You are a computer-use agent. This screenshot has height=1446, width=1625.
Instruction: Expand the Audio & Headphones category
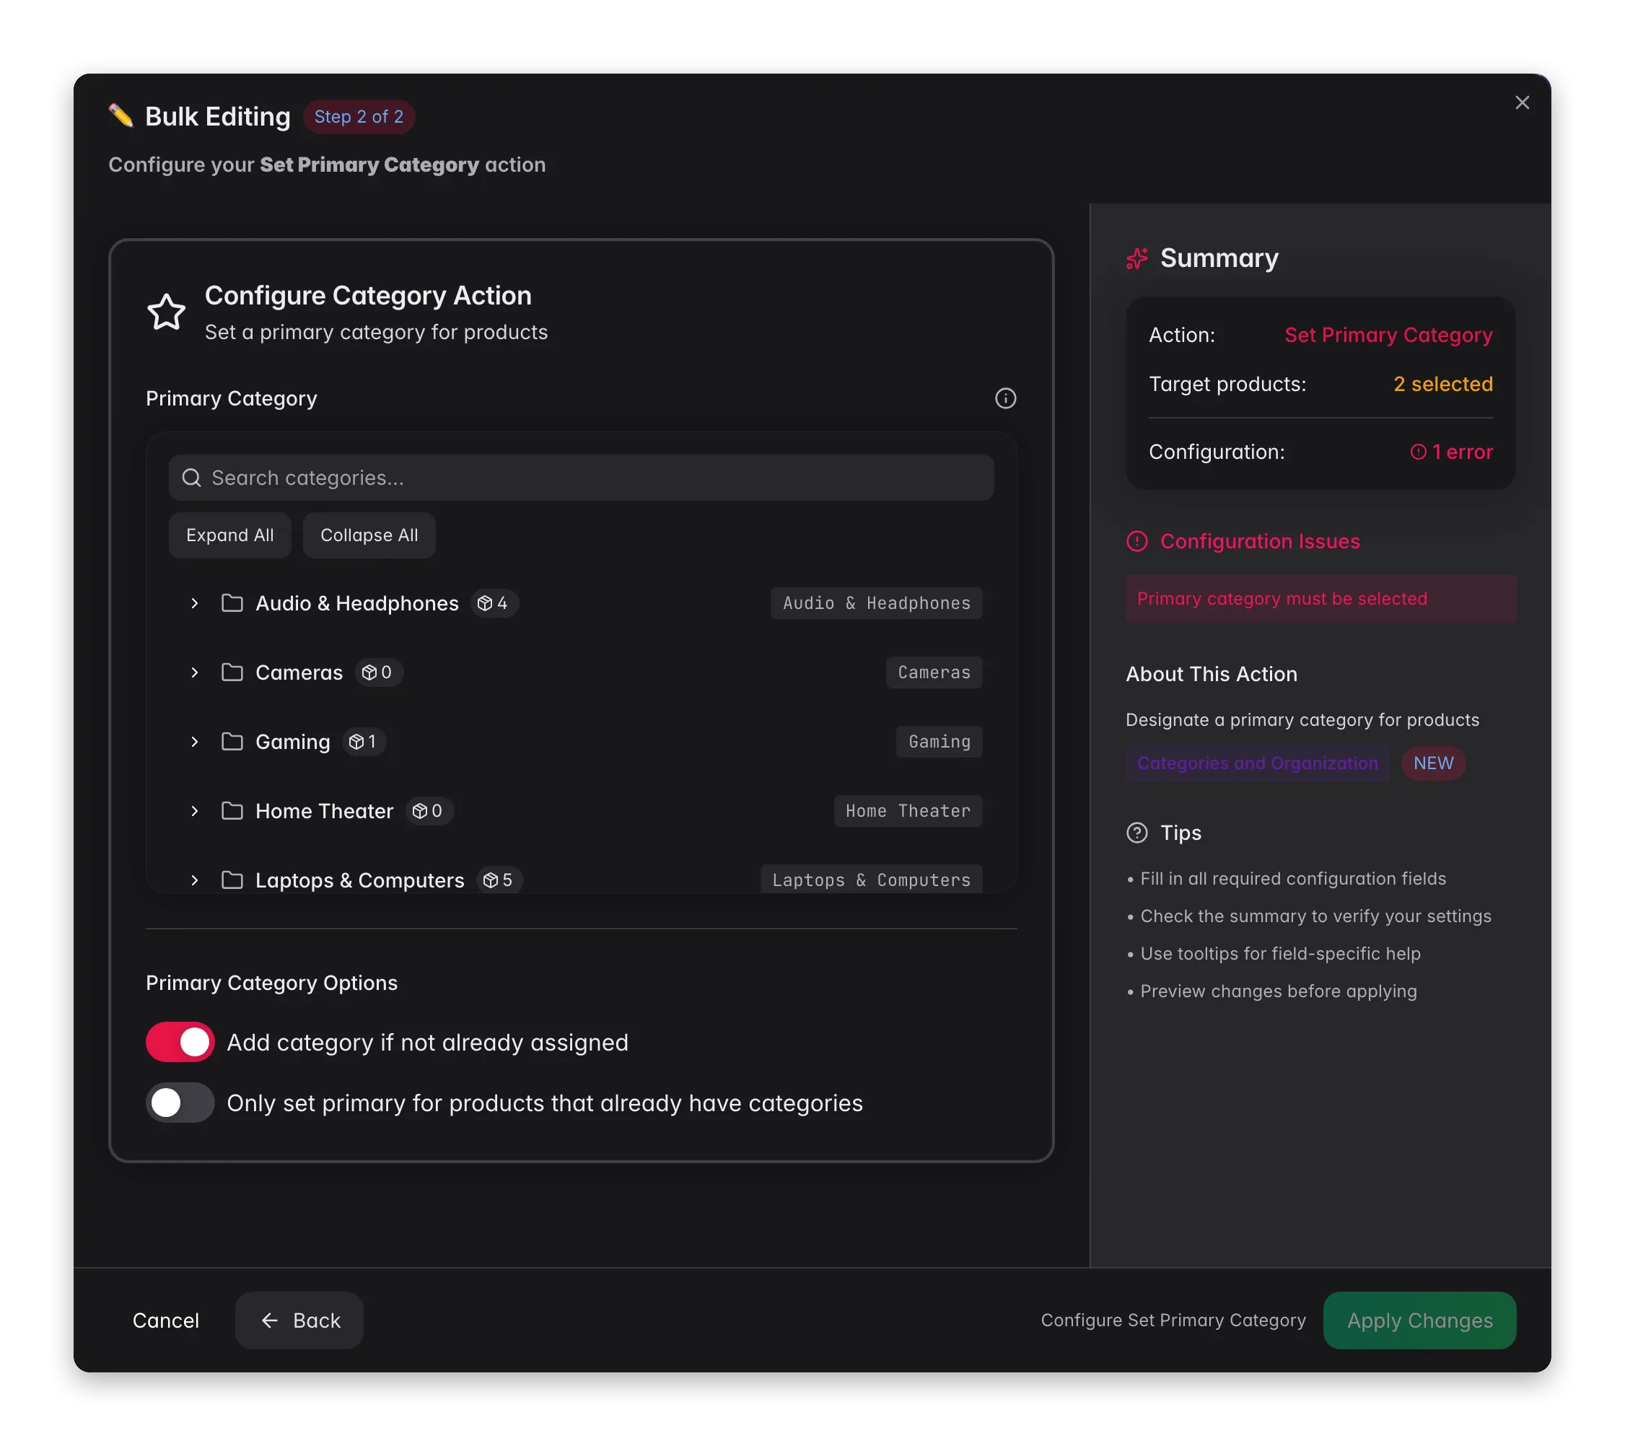click(194, 603)
